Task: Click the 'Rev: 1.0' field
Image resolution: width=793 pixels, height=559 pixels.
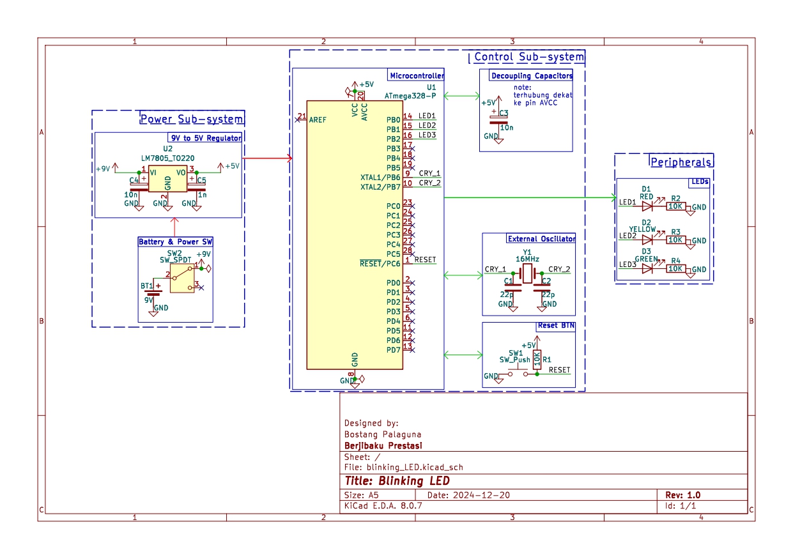Action: click(x=683, y=495)
